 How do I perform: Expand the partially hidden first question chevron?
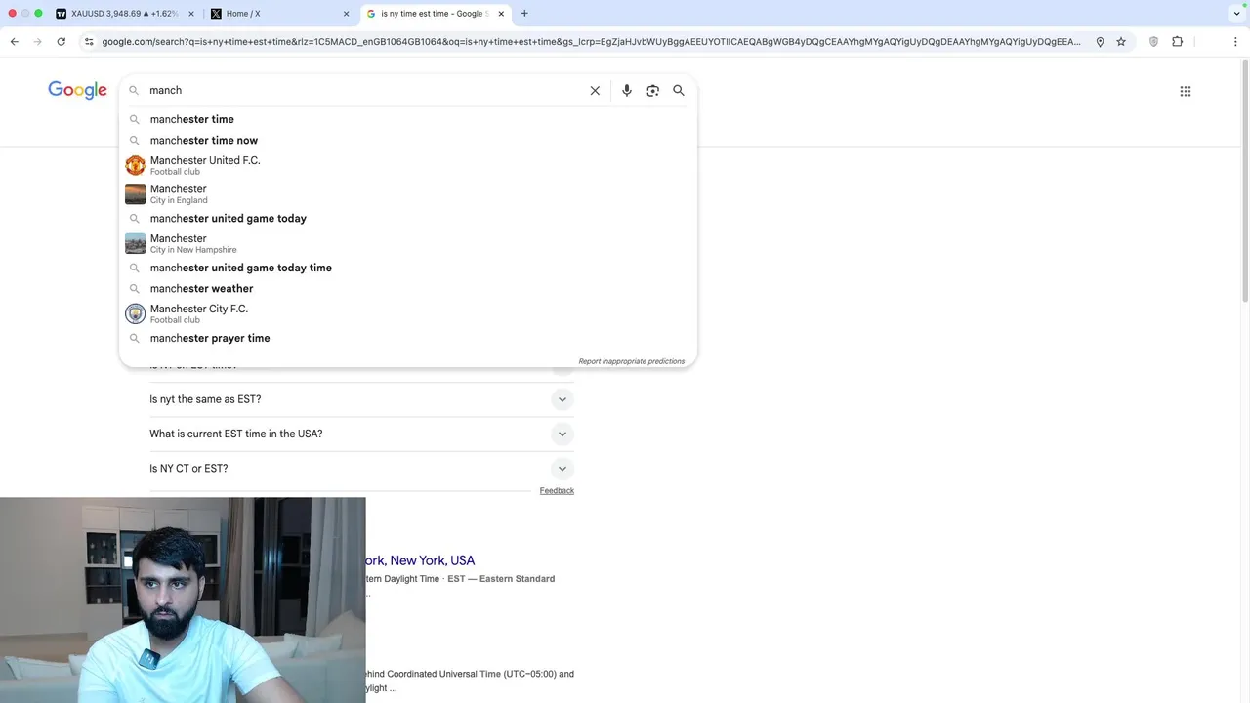coord(562,370)
